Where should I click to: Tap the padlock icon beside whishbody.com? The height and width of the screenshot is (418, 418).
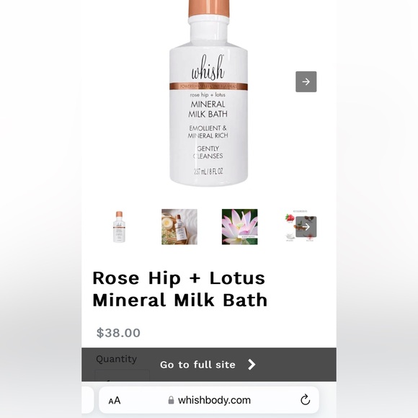[x=171, y=400]
